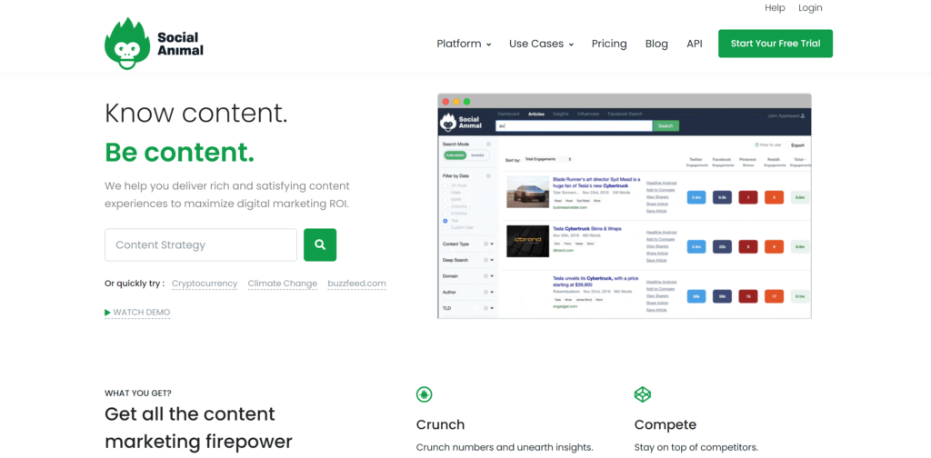Expand the TLD filter arrow
The image size is (931, 458).
pyautogui.click(x=492, y=308)
